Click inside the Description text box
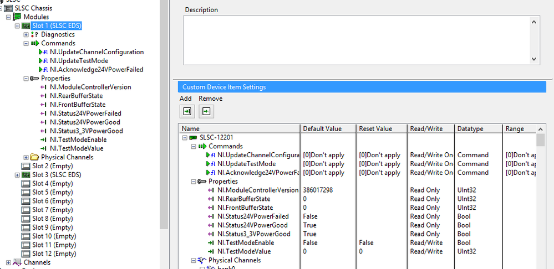Screen dimensions: 554x269 [x=355, y=40]
